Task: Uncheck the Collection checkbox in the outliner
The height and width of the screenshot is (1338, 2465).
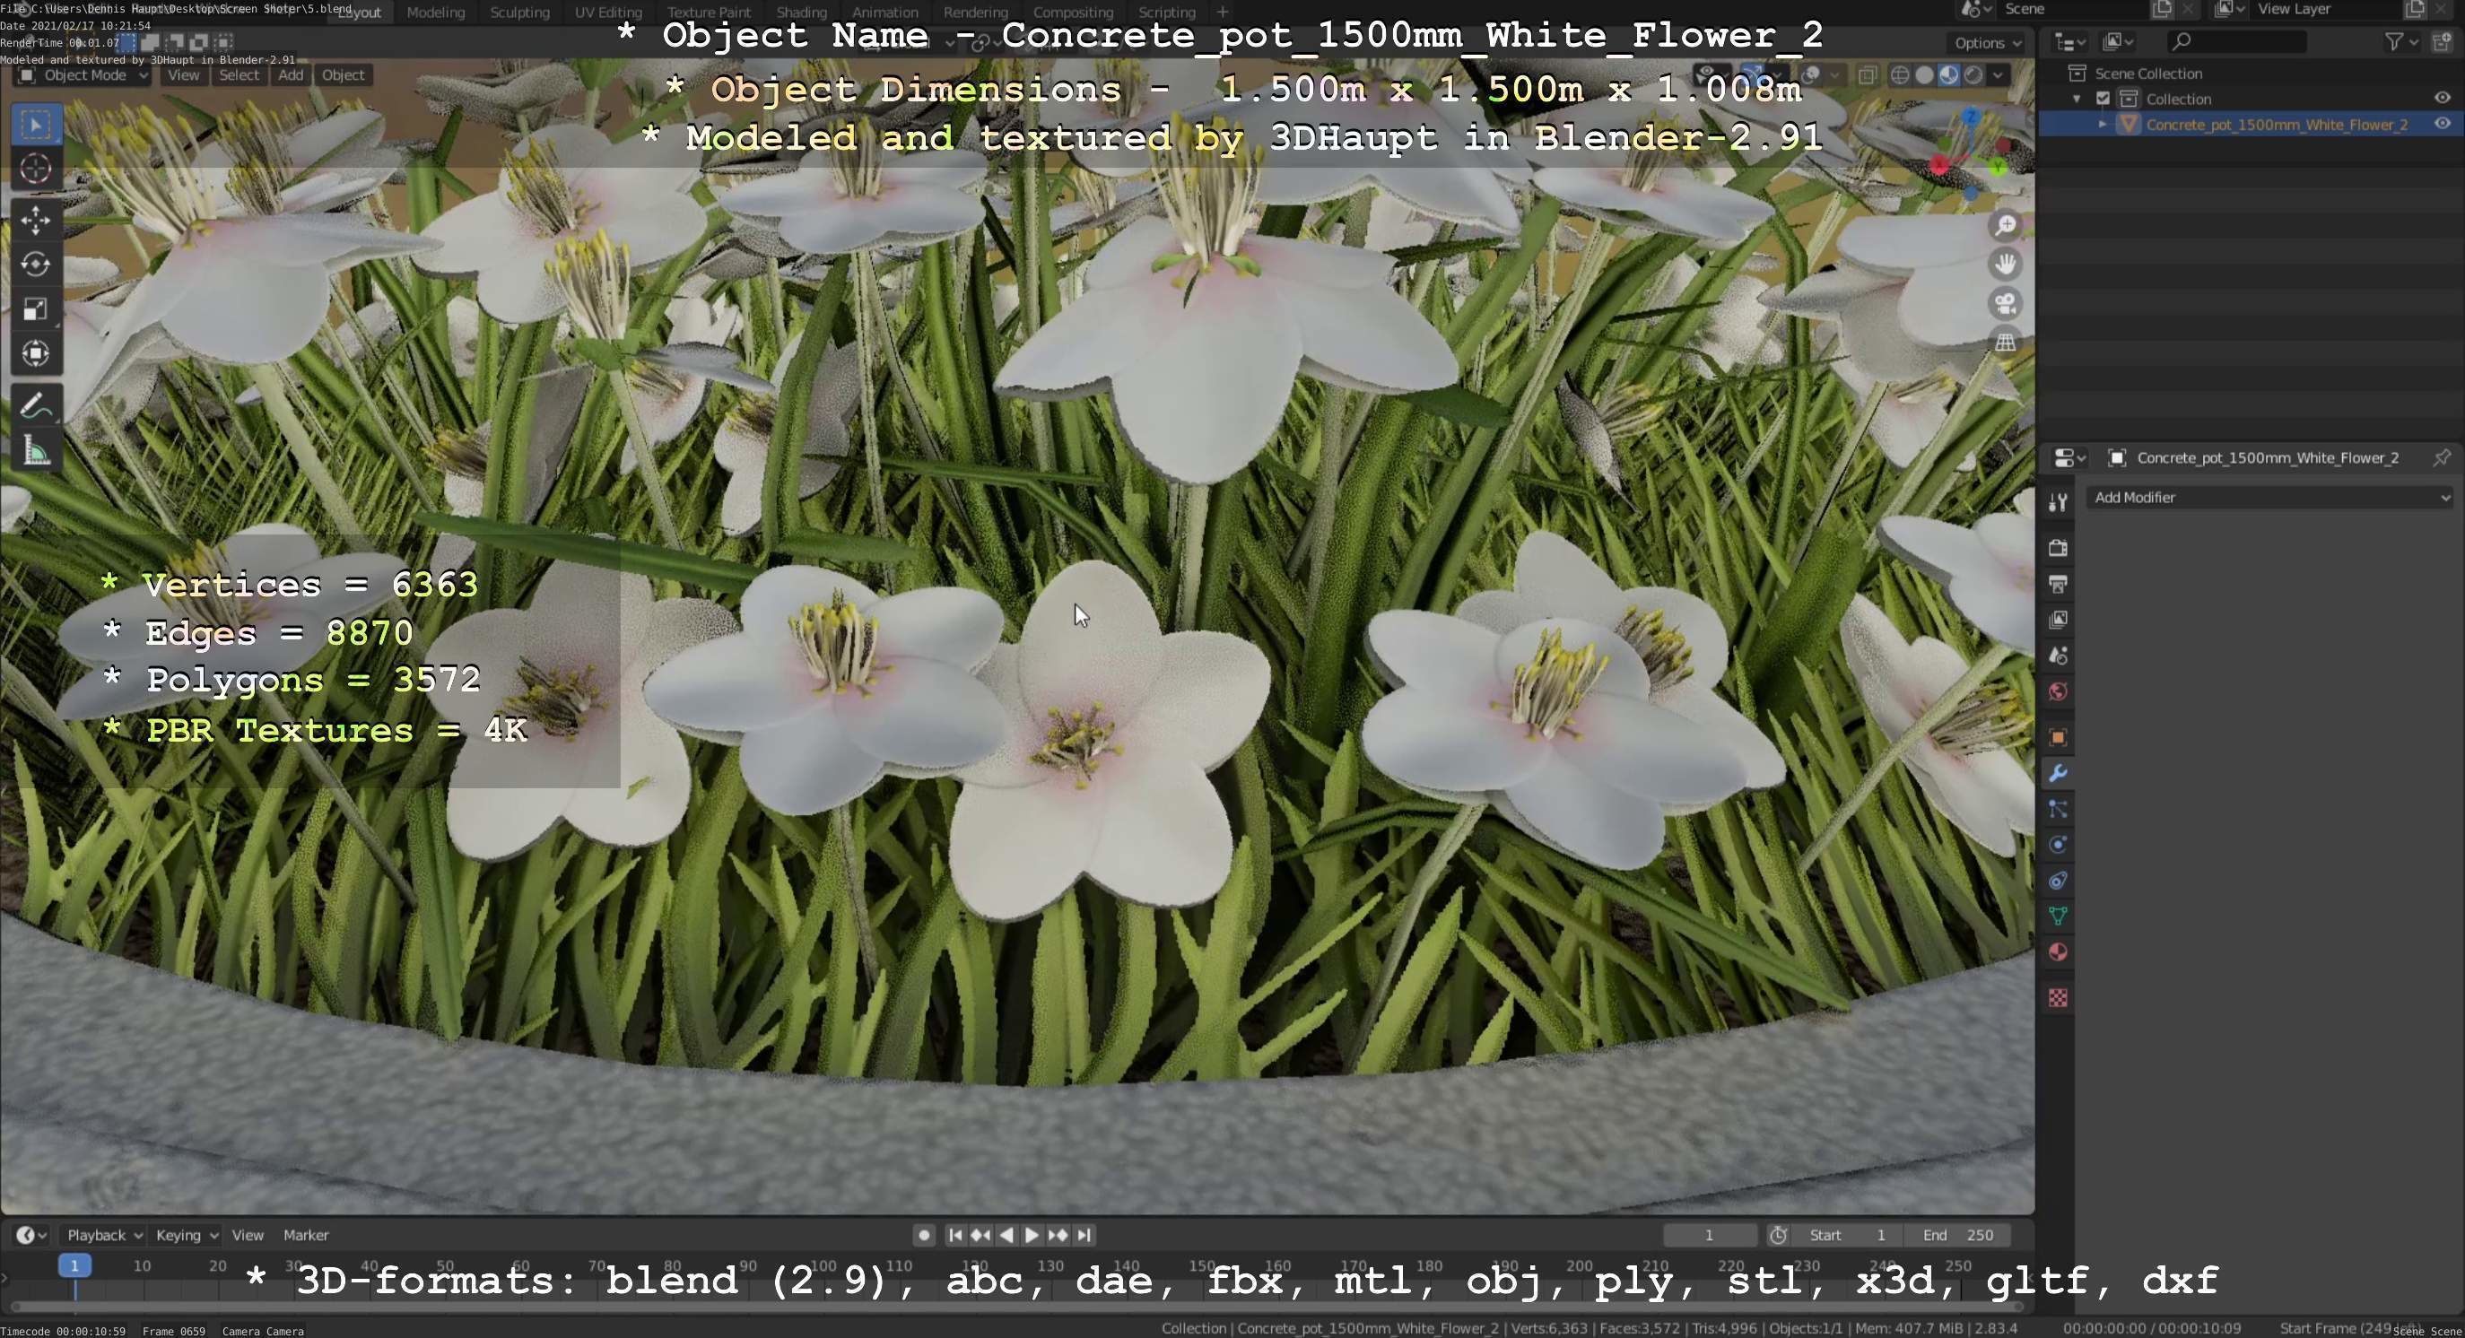Action: 2103,99
